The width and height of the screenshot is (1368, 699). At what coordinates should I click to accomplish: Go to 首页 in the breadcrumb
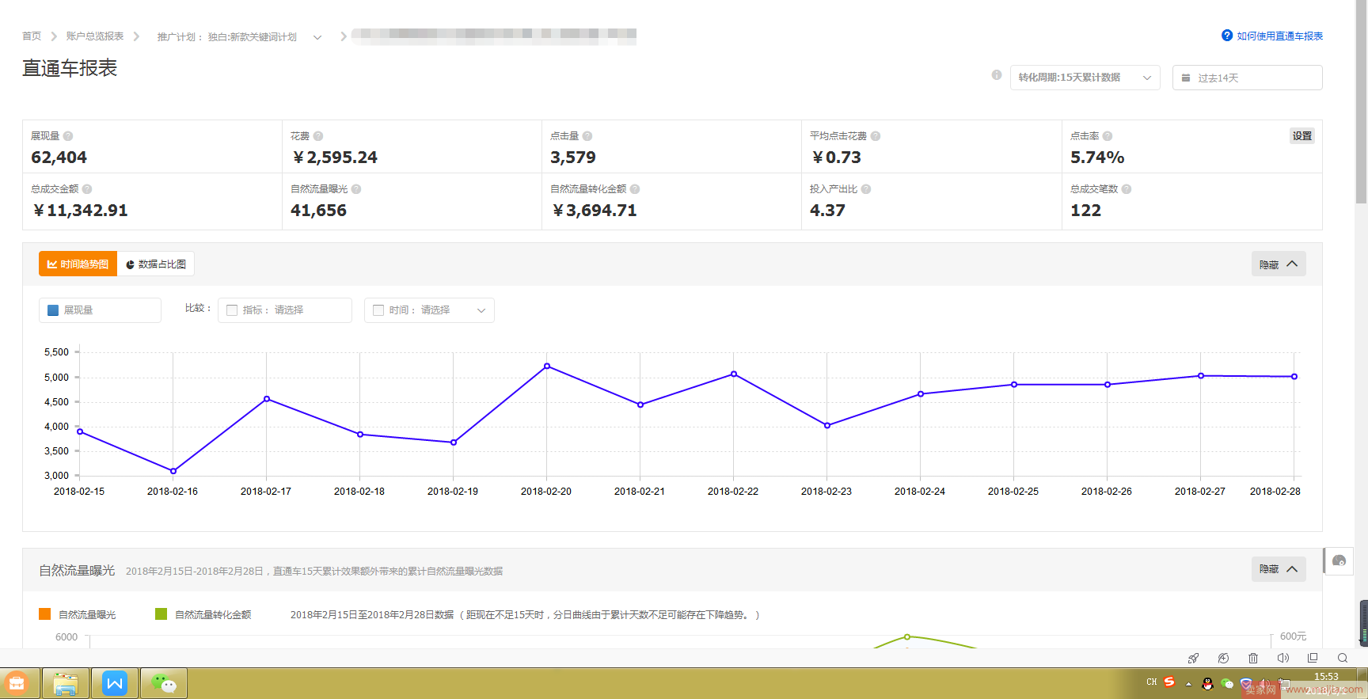point(32,36)
